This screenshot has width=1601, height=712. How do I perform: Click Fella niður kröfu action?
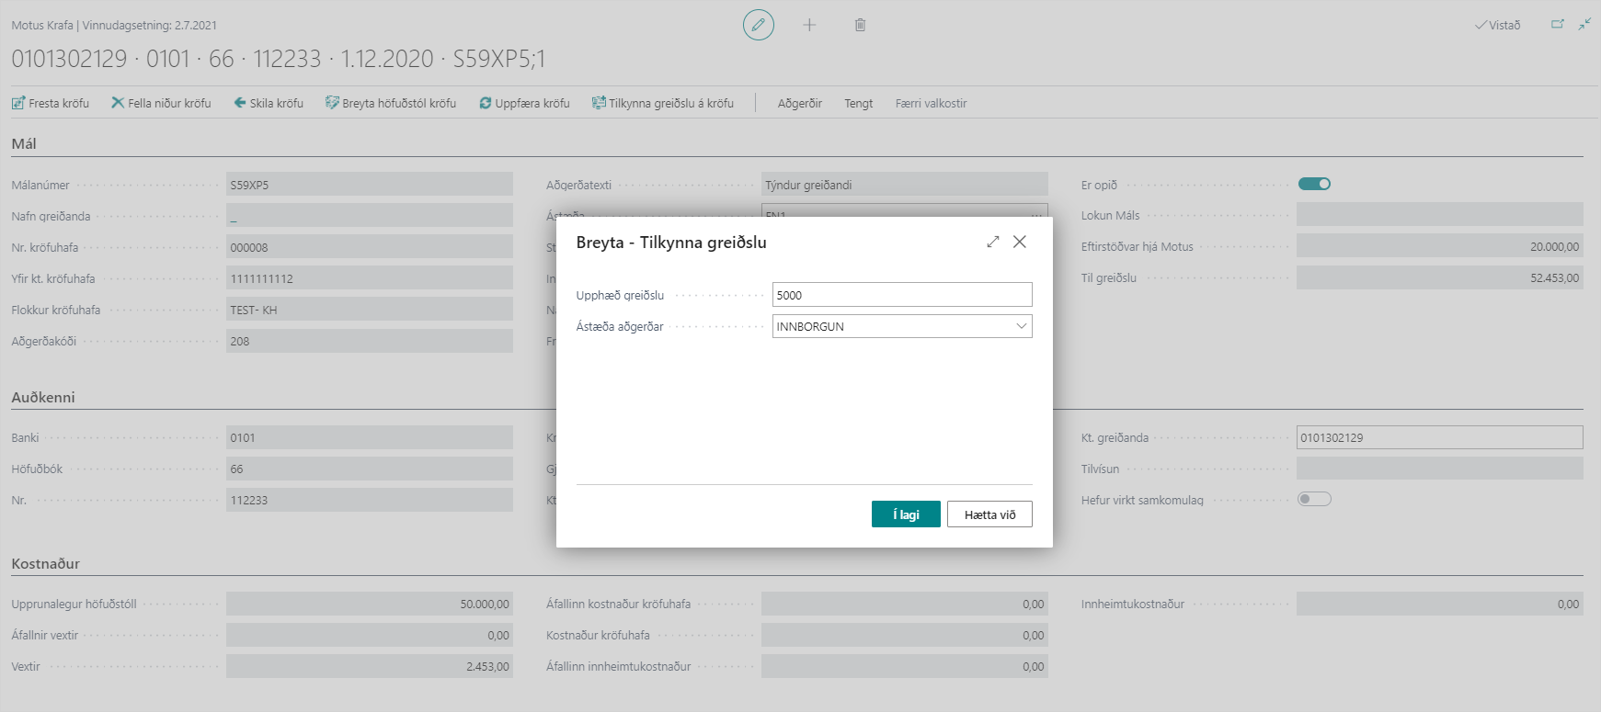(161, 103)
